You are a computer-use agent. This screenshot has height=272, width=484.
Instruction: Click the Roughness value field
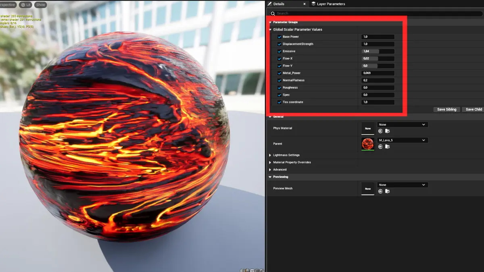coord(378,87)
